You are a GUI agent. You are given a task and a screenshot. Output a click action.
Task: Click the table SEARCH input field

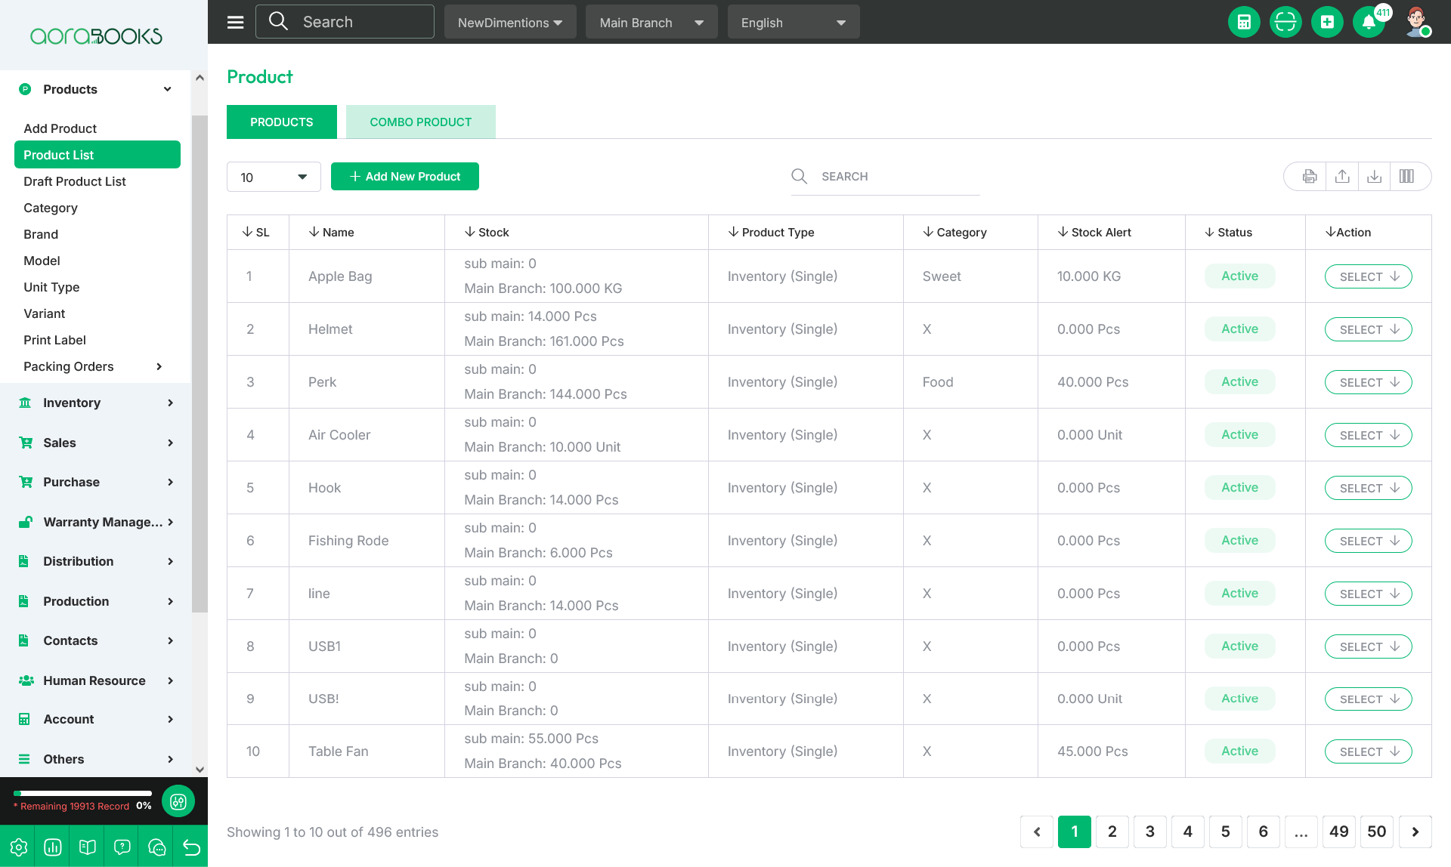(x=885, y=177)
